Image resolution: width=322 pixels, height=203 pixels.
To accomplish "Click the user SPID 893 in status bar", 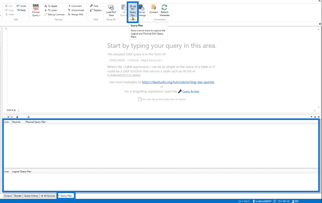I will click(295, 201).
